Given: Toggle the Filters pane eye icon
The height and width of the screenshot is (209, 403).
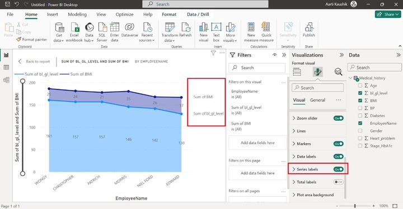Looking at the screenshot, I should coord(274,55).
